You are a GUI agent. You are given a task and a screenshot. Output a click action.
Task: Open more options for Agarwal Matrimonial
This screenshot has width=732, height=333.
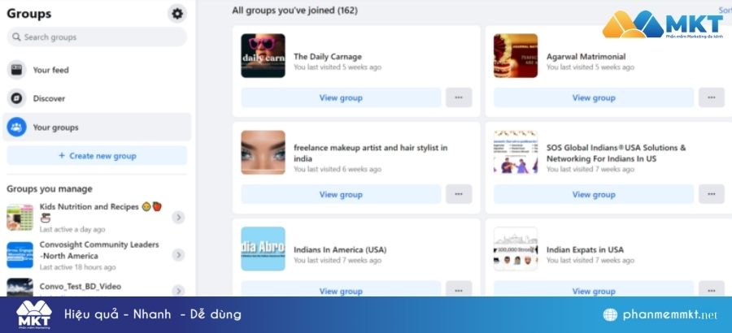(x=712, y=97)
